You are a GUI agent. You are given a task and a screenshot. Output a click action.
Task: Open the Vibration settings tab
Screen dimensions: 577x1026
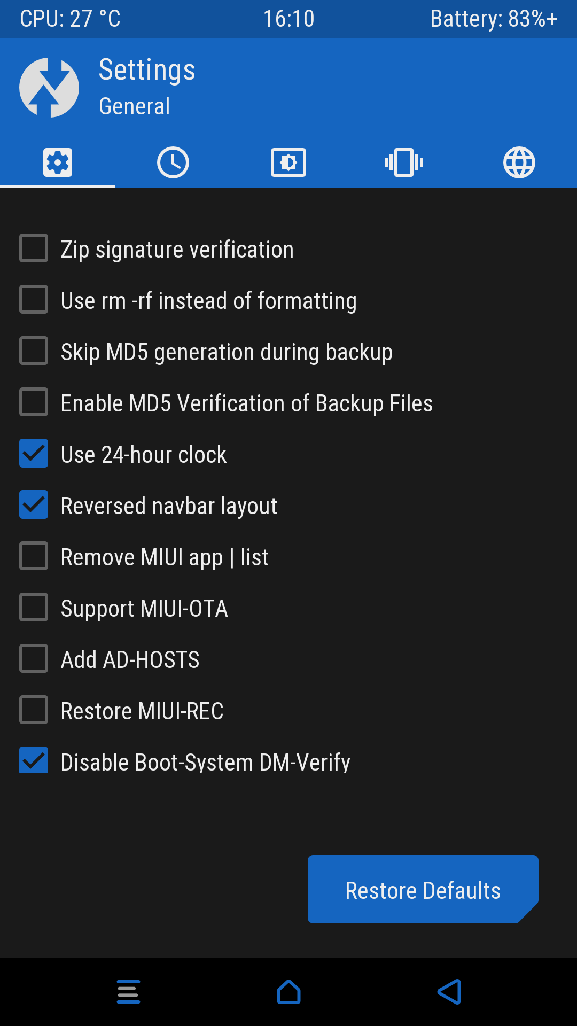coord(404,162)
